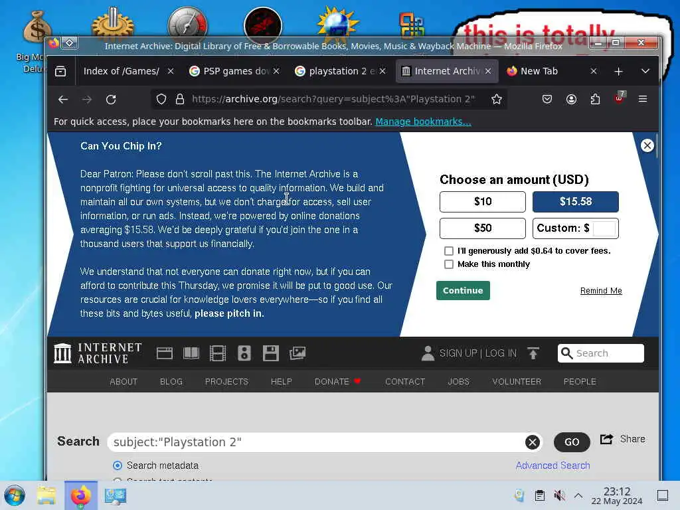Open PROJECTS menu item
This screenshot has height=510, width=680.
pyautogui.click(x=226, y=382)
